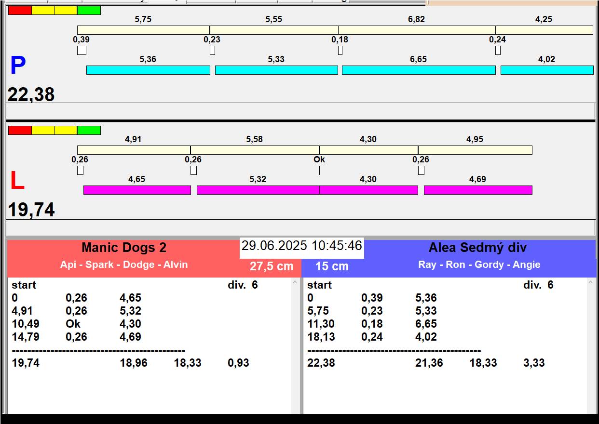599x424 pixels.
Task: Toggle the box under 0,24 in lane P
Action: click(498, 50)
